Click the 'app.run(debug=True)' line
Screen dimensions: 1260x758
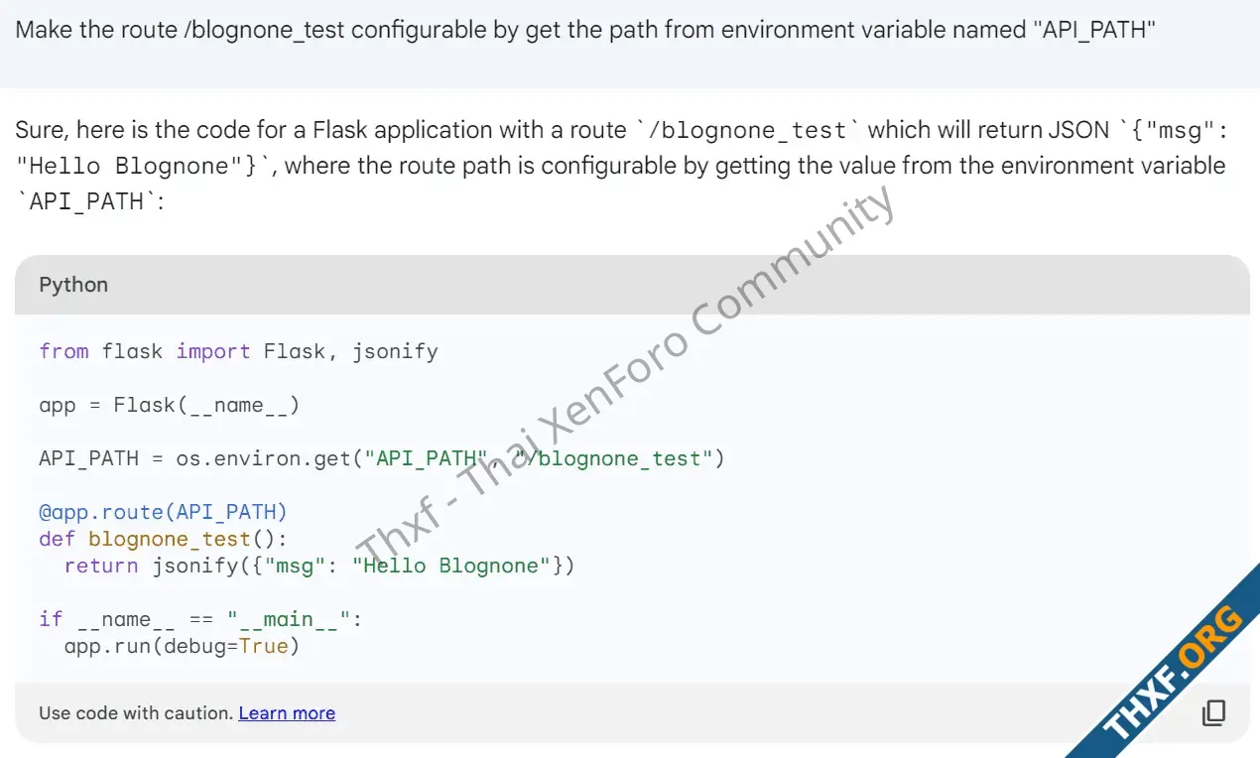(x=182, y=646)
